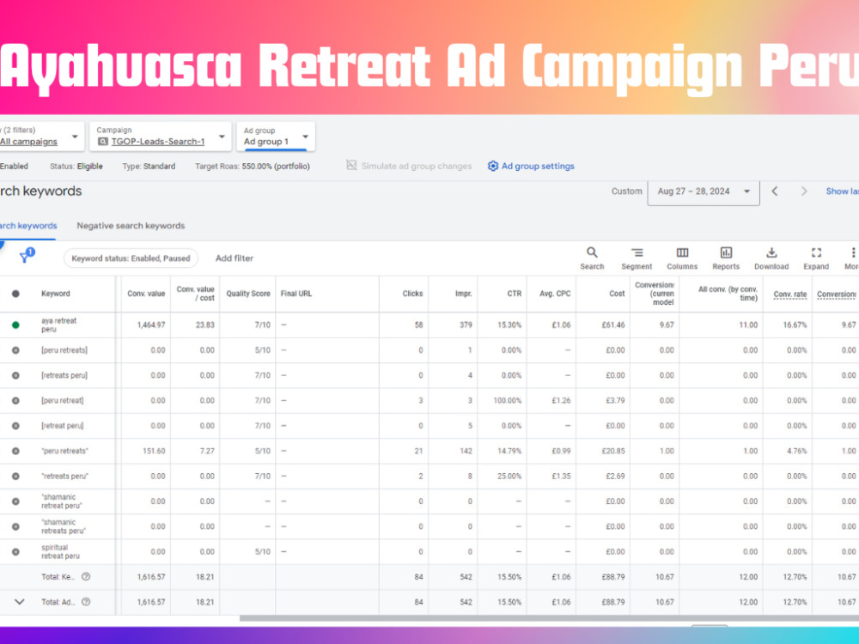Viewport: 859px width, 644px height.
Task: Toggle status dot for aya retreat peru
Action: coord(15,325)
